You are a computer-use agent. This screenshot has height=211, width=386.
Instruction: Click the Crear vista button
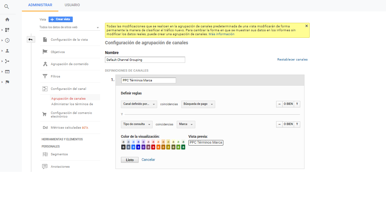coord(61,19)
